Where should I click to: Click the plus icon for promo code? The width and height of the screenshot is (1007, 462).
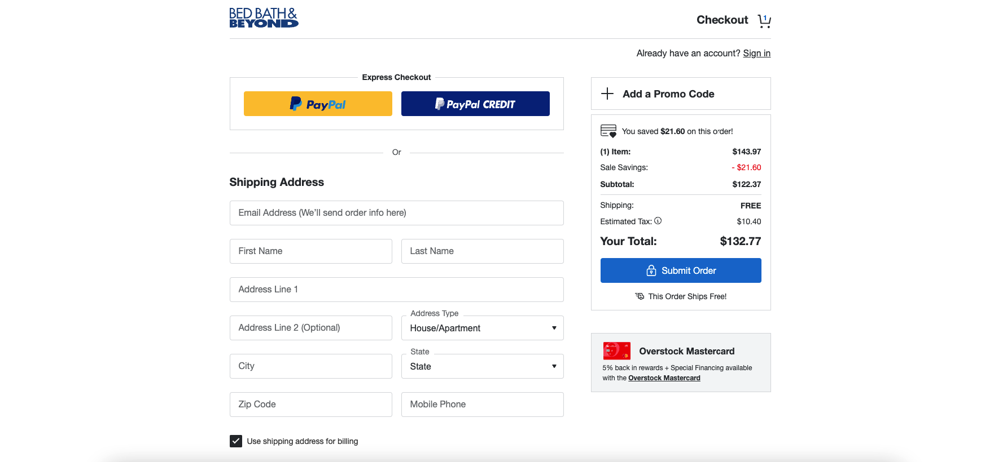607,94
